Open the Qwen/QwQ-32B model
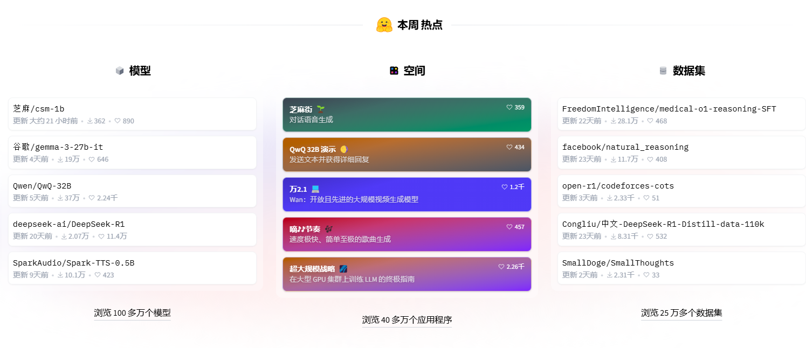Image resolution: width=806 pixels, height=348 pixels. (132, 191)
